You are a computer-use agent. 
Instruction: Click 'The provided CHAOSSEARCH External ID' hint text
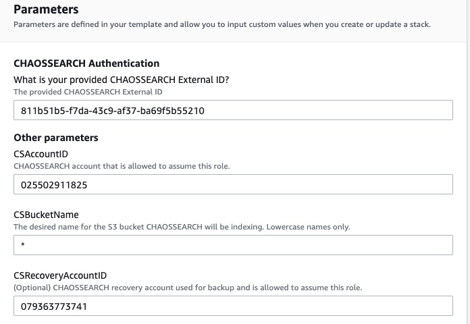pos(88,92)
